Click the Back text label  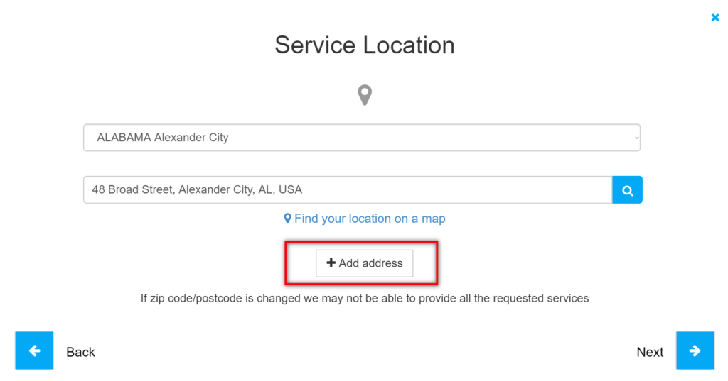(80, 352)
